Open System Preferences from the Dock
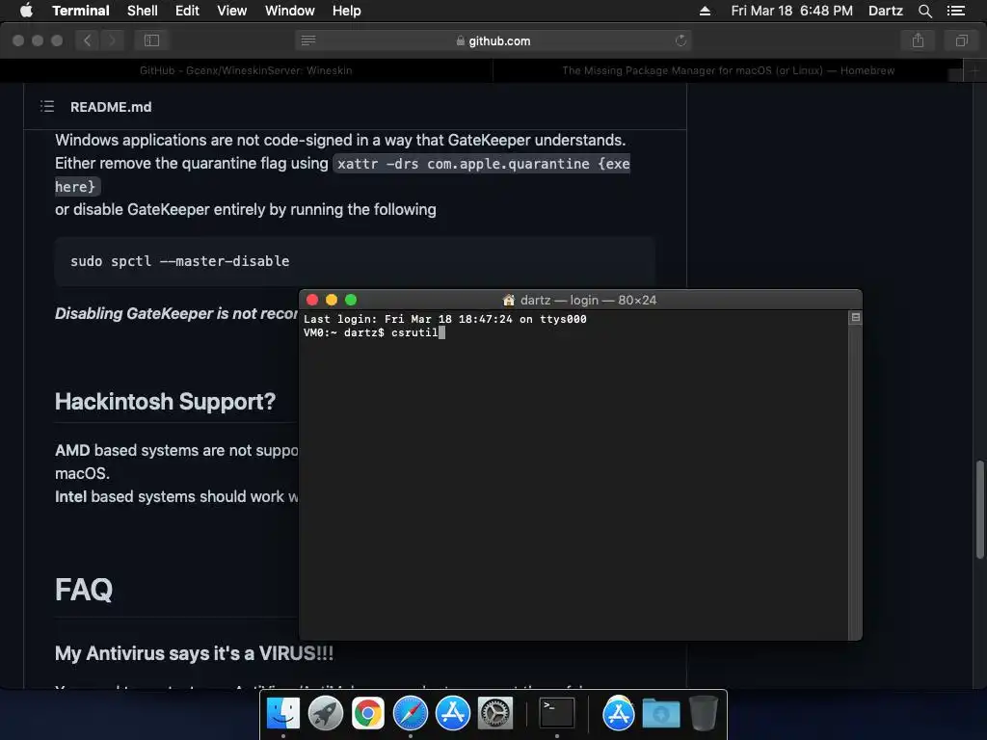This screenshot has width=987, height=740. point(495,714)
